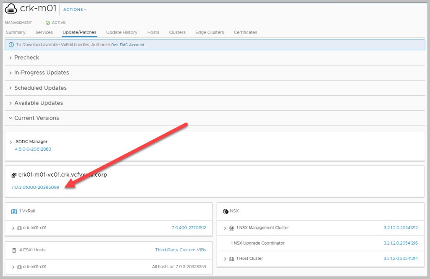
Task: Click the cloud domain icon beside crk-m01
Action: (x=10, y=9)
